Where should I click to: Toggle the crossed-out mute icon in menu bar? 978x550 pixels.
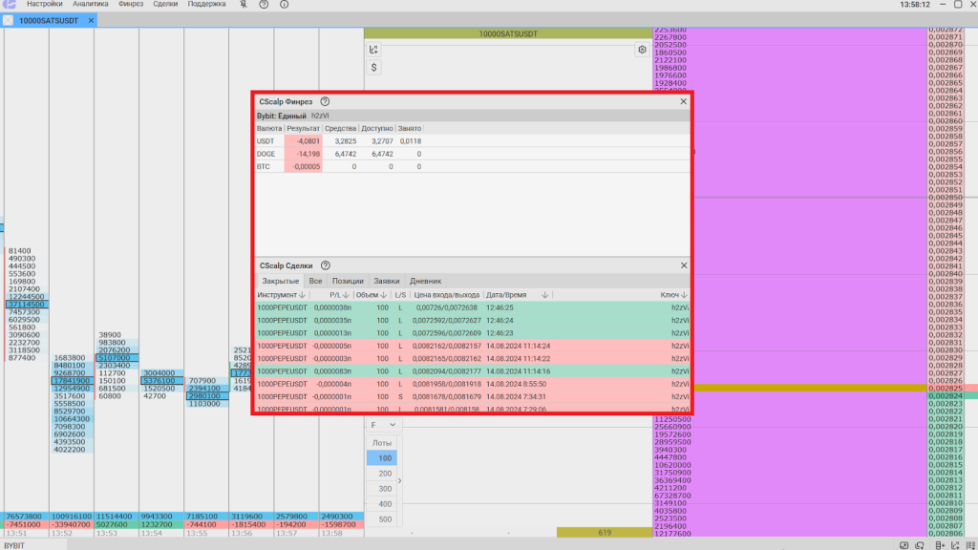click(244, 5)
